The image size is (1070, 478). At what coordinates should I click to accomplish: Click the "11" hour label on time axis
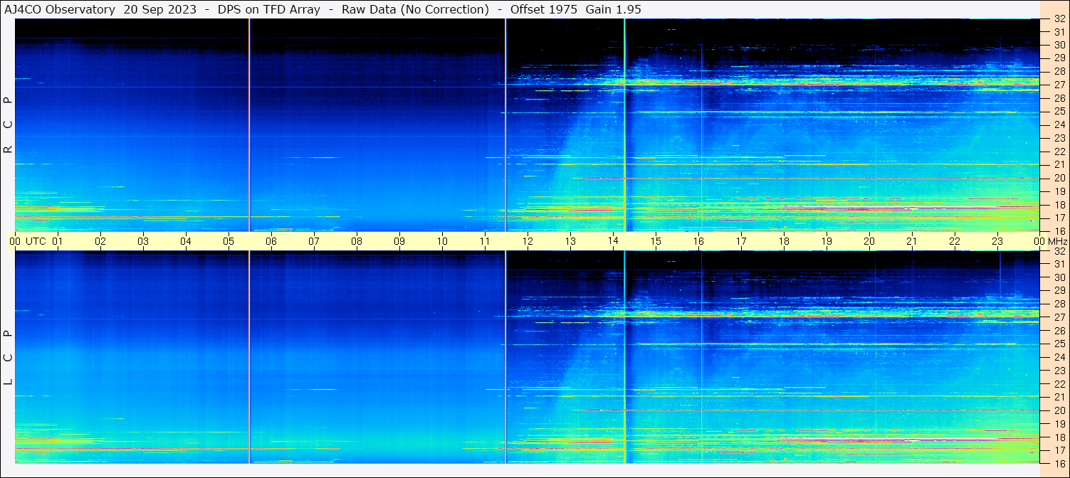485,241
